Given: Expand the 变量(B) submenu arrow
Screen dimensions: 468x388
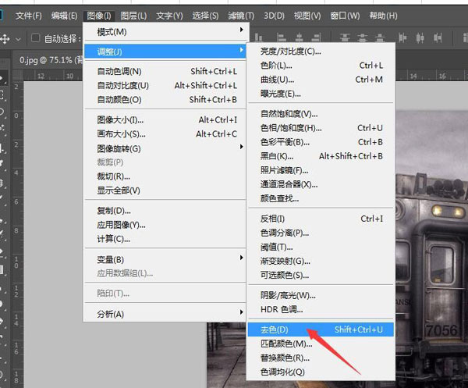Looking at the screenshot, I should coord(241,258).
